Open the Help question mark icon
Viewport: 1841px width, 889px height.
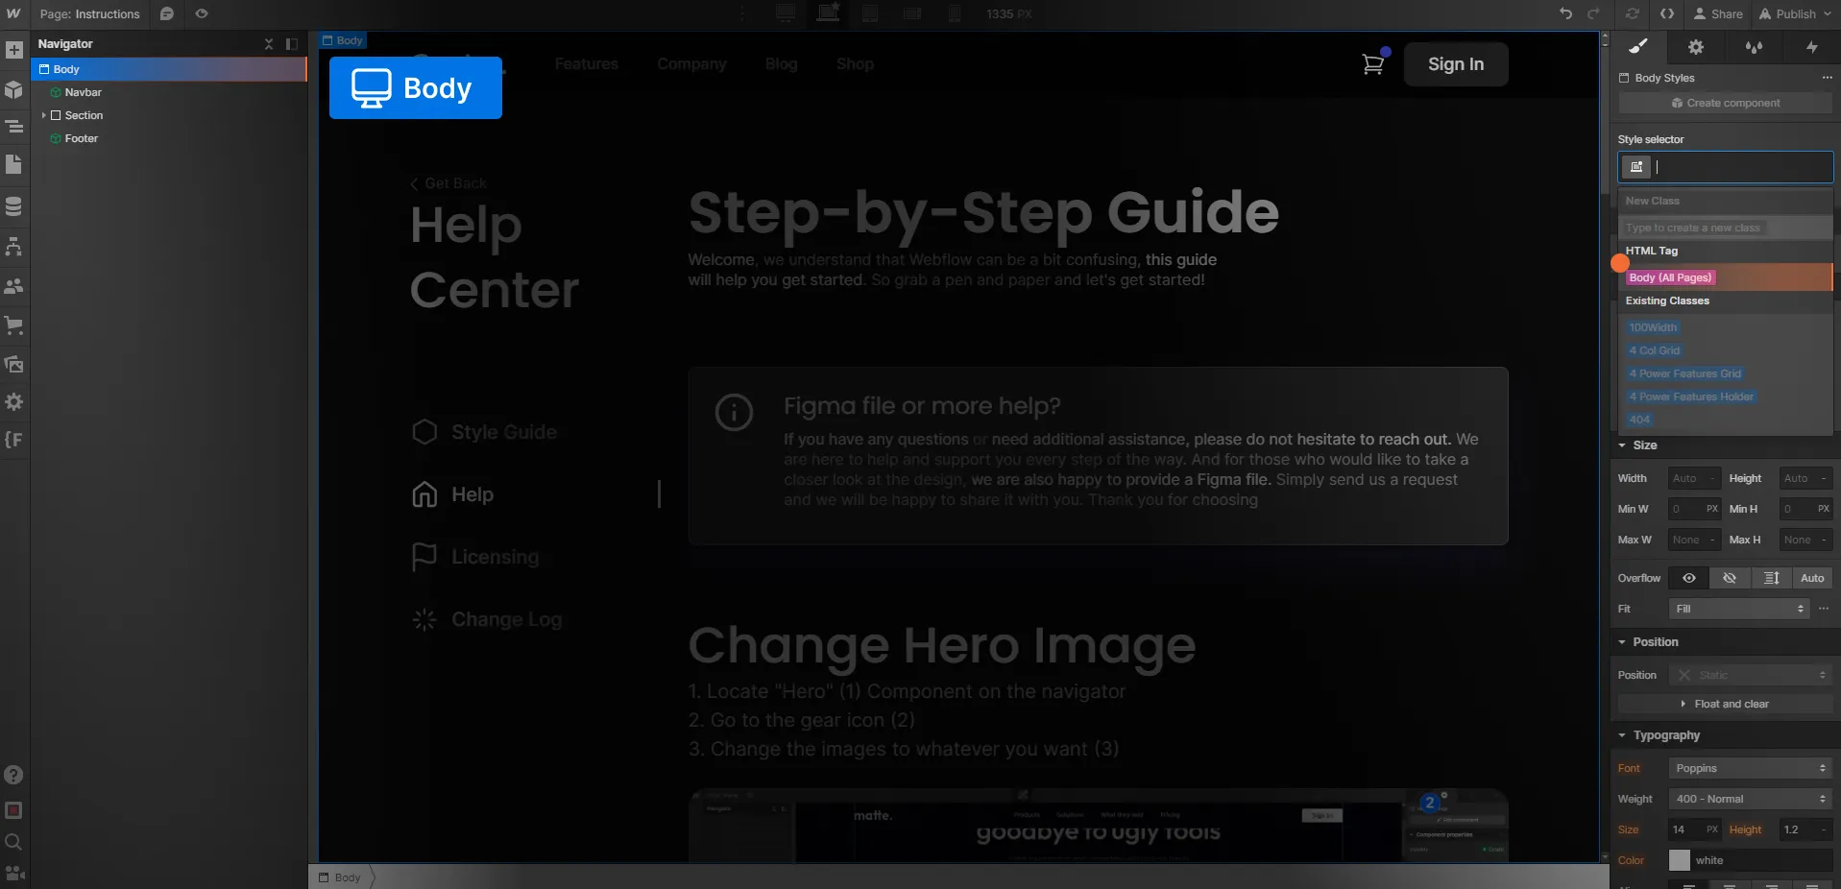(x=13, y=775)
